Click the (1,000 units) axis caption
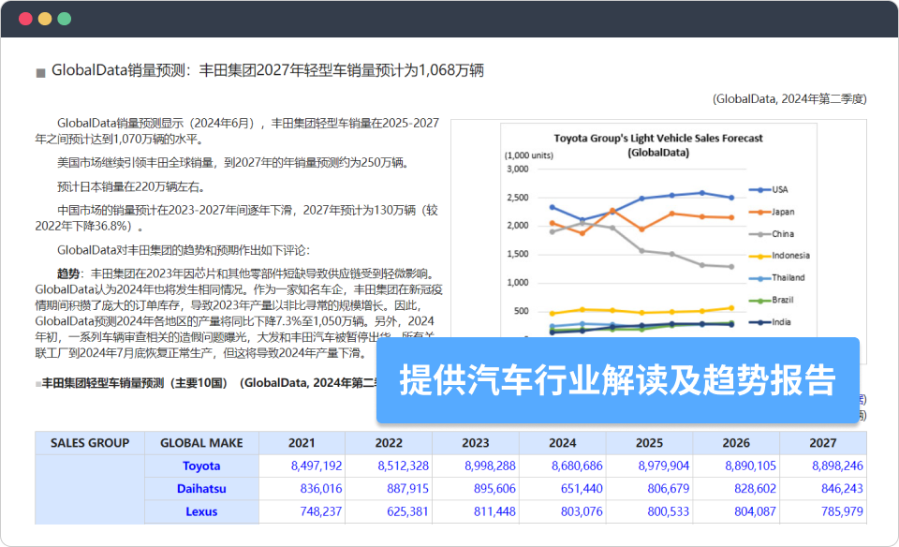This screenshot has width=899, height=547. click(528, 155)
